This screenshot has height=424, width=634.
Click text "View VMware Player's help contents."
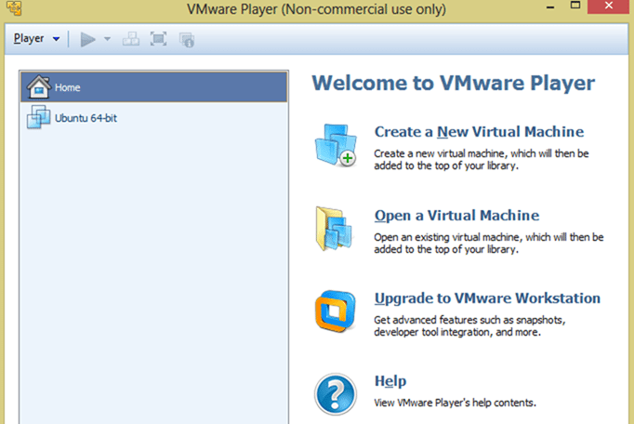[455, 403]
